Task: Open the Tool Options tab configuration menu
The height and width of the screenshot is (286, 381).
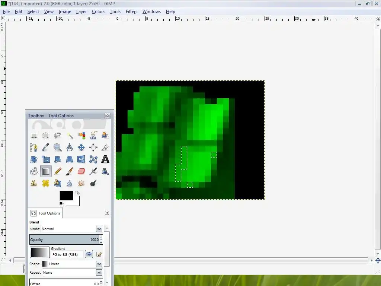Action: point(107,213)
